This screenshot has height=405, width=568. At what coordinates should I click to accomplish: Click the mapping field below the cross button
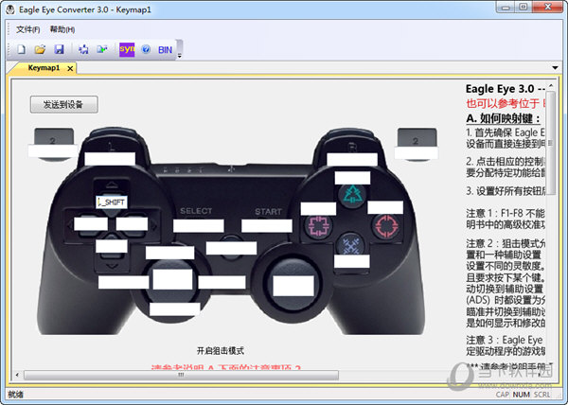tap(352, 261)
